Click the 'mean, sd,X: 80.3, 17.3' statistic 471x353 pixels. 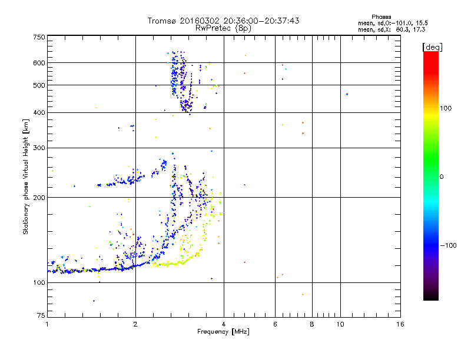click(392, 29)
